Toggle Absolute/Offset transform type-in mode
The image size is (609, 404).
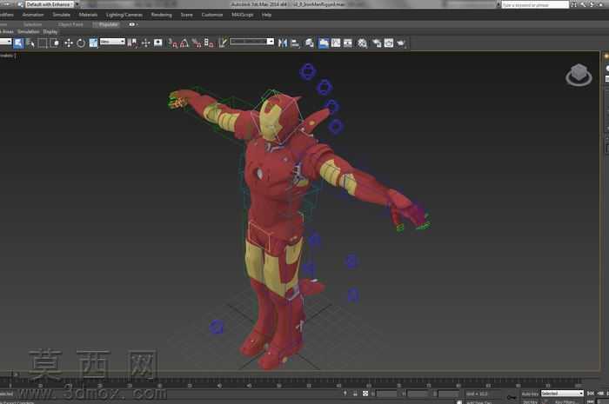365,394
